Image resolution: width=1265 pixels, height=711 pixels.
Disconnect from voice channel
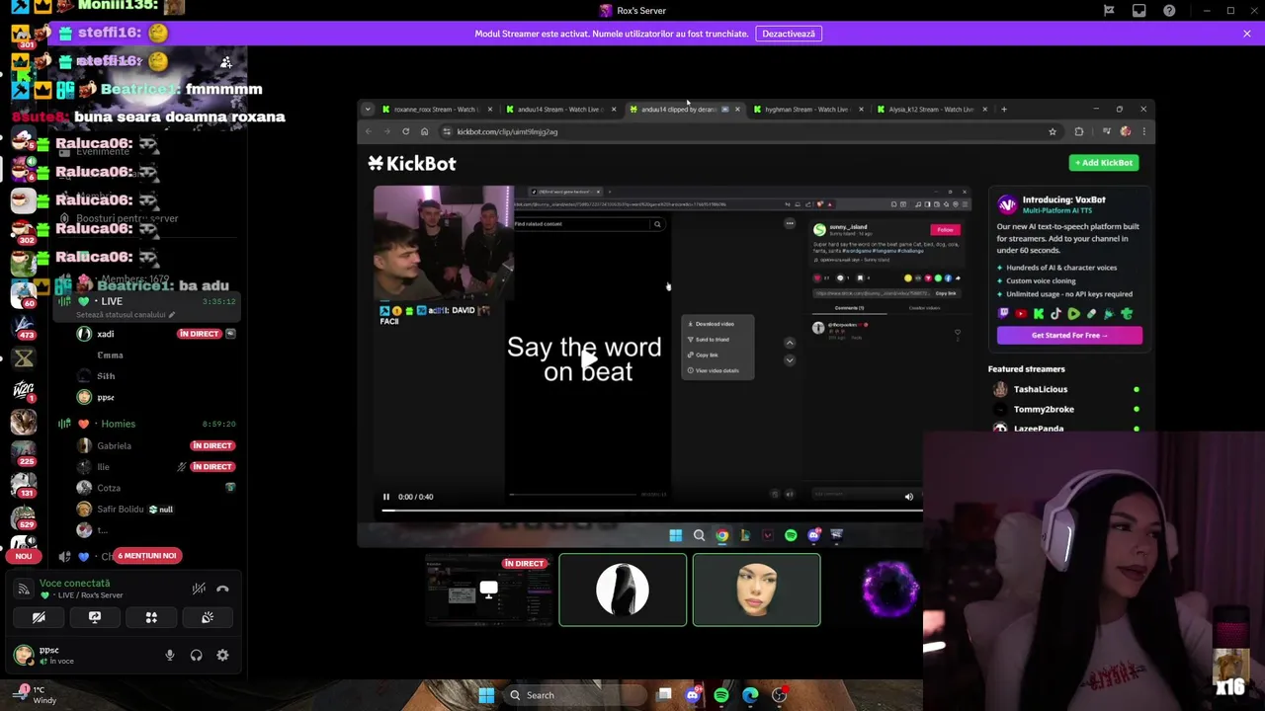click(x=222, y=590)
